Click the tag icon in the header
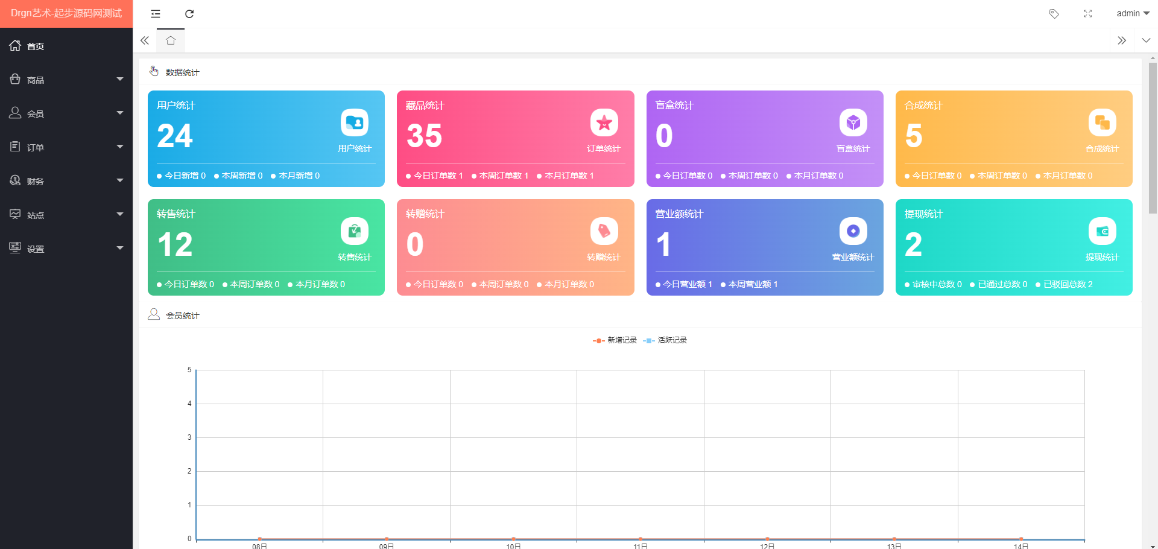This screenshot has height=549, width=1158. pyautogui.click(x=1054, y=14)
